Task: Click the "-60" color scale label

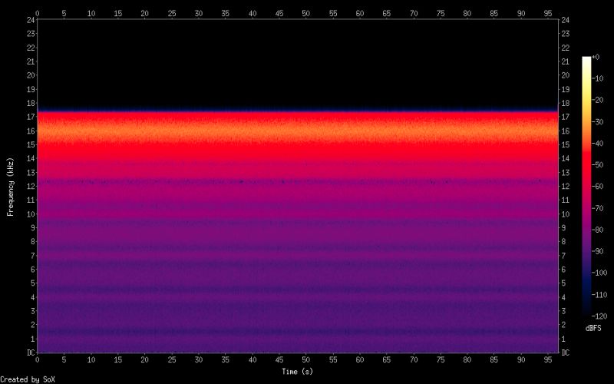Action: click(x=598, y=187)
